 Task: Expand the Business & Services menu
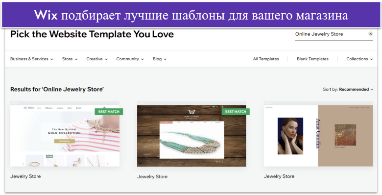(x=32, y=59)
